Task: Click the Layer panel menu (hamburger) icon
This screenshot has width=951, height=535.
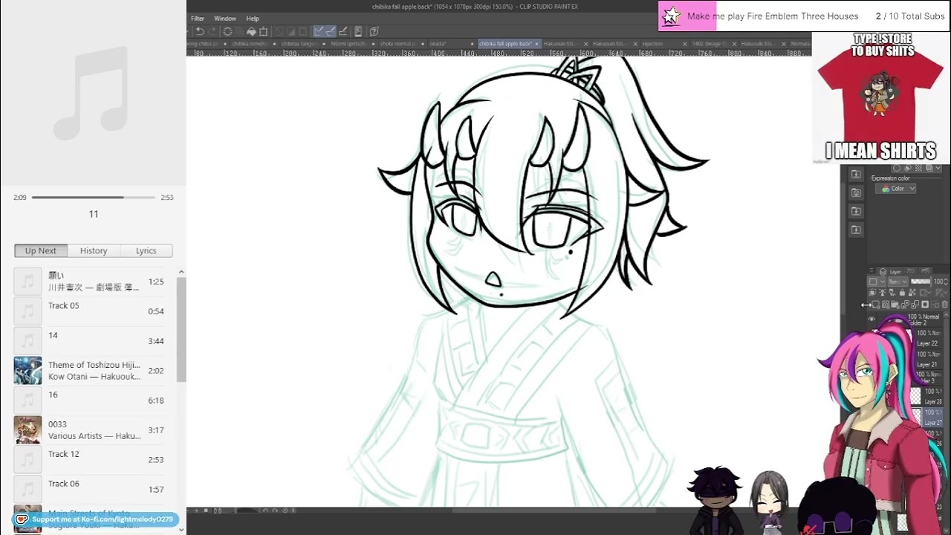Action: [x=871, y=270]
